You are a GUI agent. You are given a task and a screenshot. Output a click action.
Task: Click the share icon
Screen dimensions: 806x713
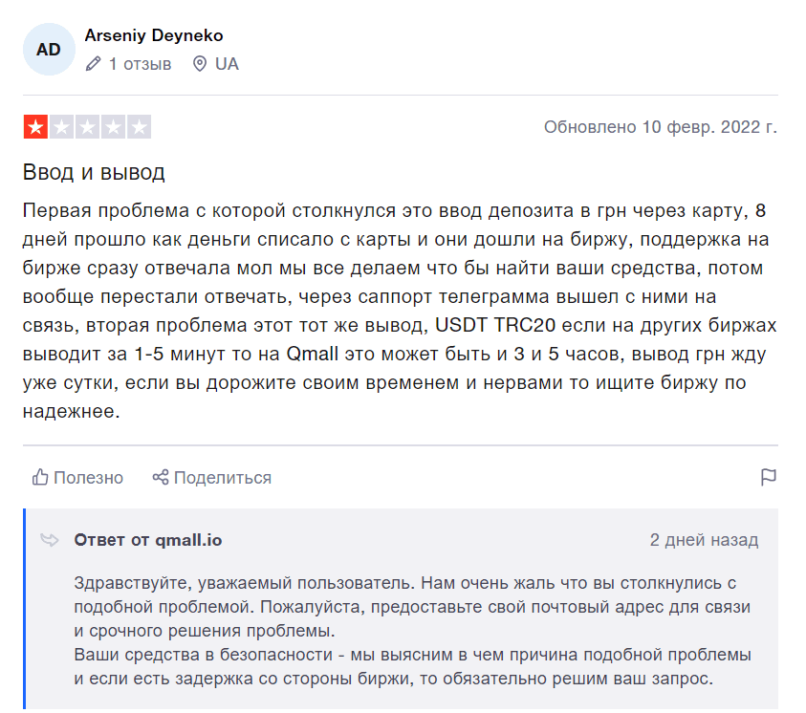(161, 477)
